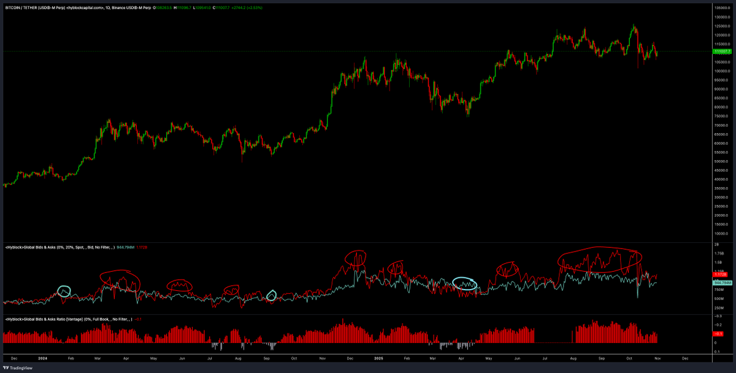Image resolution: width=736 pixels, height=373 pixels.
Task: Click the -0.3 level on ratio axis
Action: 719,316
